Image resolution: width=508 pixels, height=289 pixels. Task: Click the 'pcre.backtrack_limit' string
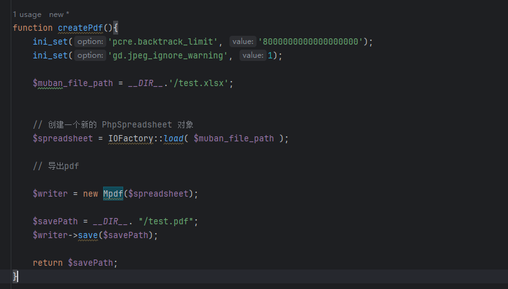pos(163,41)
